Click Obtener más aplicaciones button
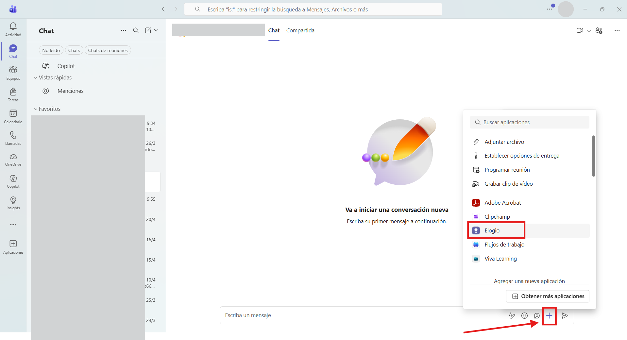627x340 pixels. (x=548, y=296)
